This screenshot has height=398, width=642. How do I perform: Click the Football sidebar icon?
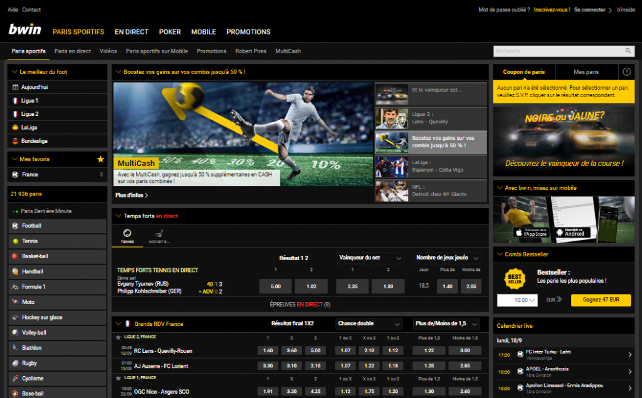(x=15, y=226)
